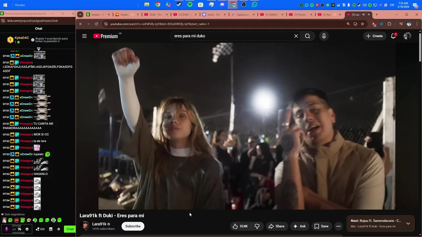Subscribe to the Lara91k channel
This screenshot has width=422, height=237.
(133, 226)
